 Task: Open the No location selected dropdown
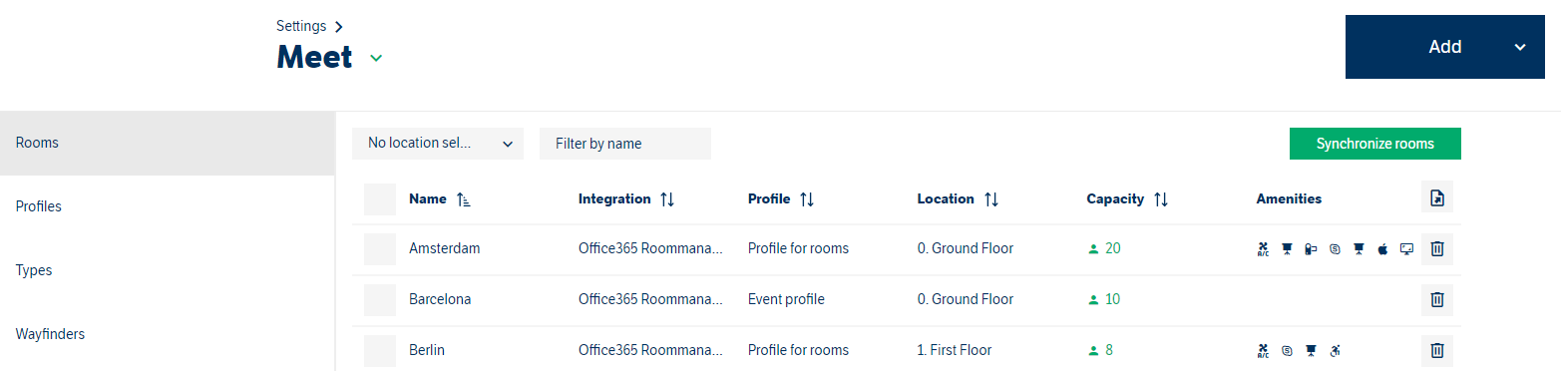click(438, 144)
